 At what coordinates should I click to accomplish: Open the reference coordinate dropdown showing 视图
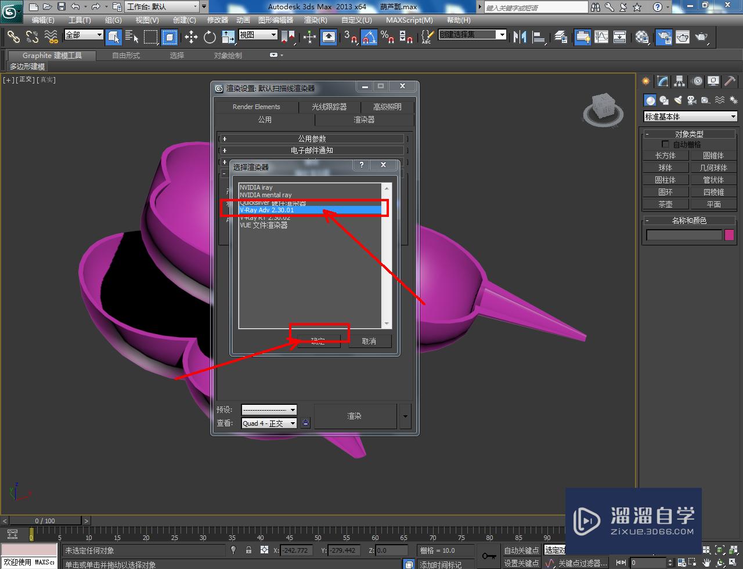click(x=258, y=35)
